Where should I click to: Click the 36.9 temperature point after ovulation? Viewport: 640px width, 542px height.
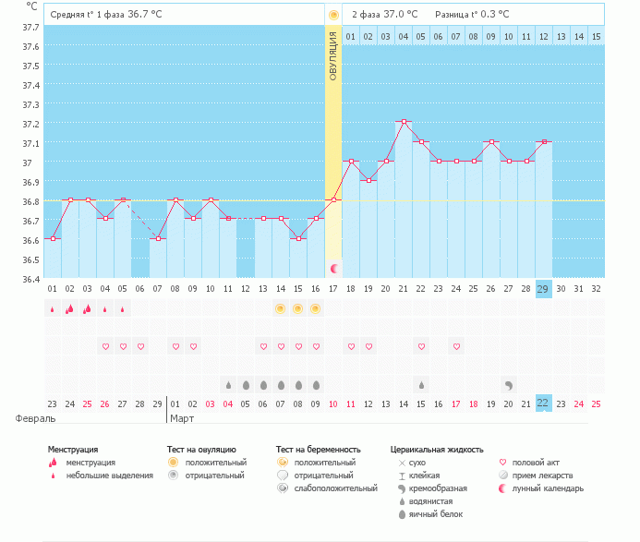click(x=368, y=180)
